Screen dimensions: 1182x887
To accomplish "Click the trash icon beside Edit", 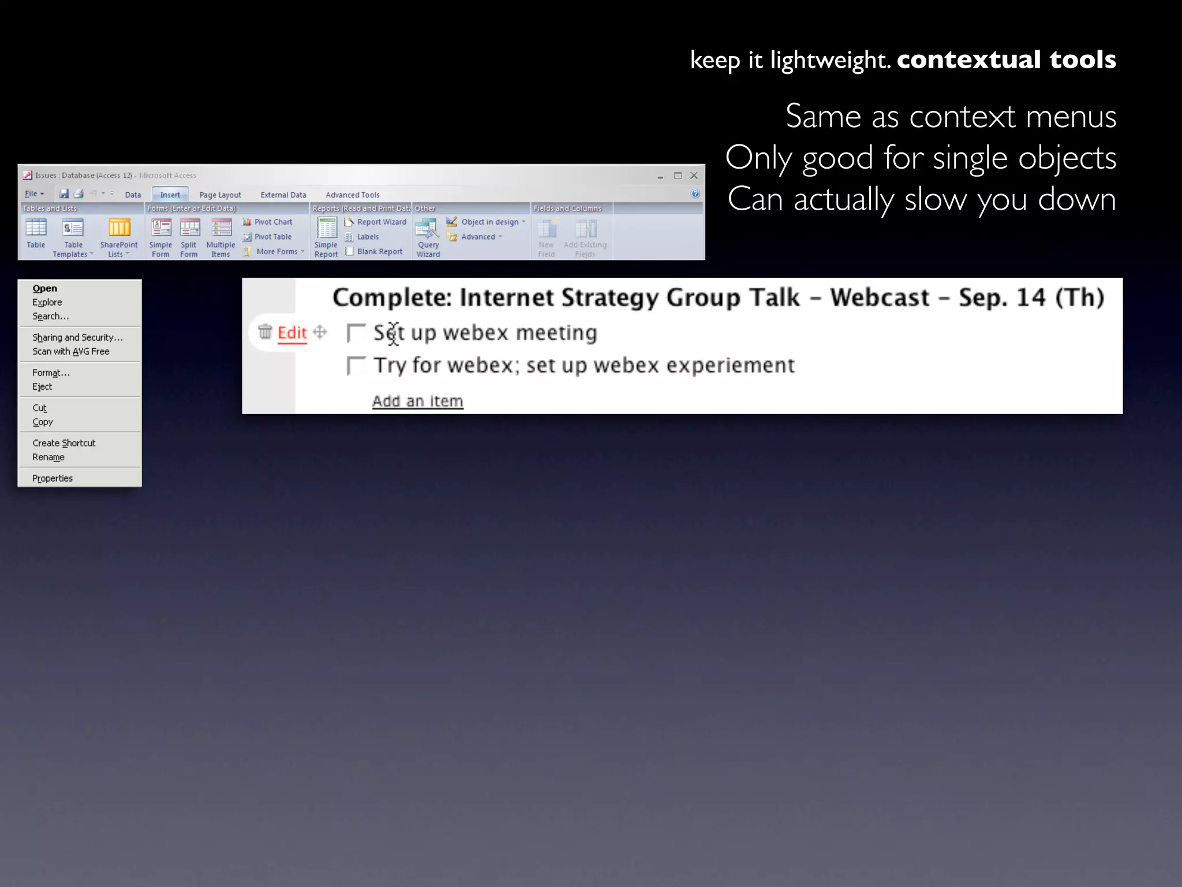I will click(265, 331).
